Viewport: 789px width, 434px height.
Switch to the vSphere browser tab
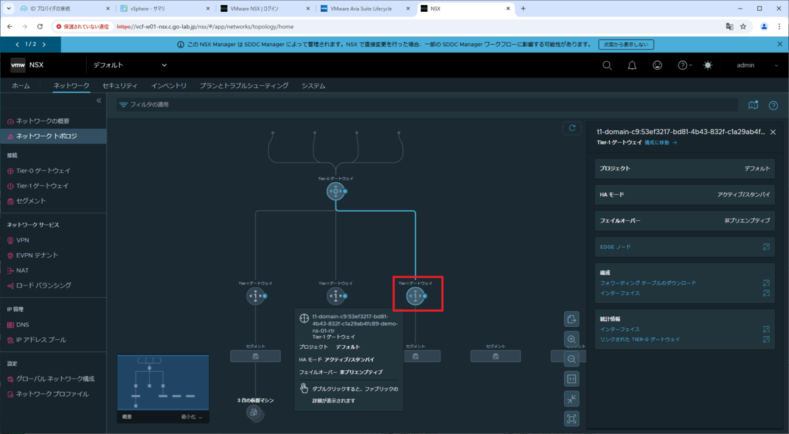(x=164, y=9)
